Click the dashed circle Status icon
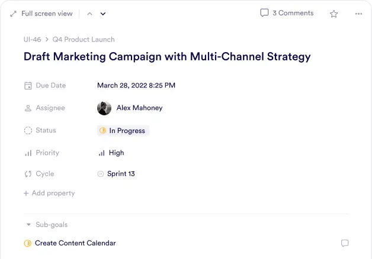This screenshot has width=372, height=259. tap(28, 131)
